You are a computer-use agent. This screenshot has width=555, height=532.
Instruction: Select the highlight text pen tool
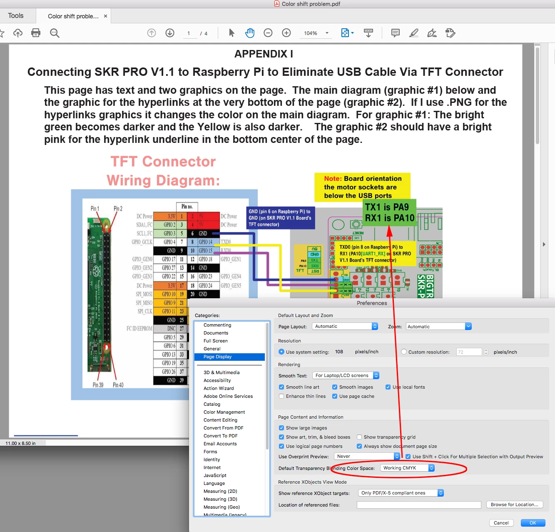(x=414, y=33)
